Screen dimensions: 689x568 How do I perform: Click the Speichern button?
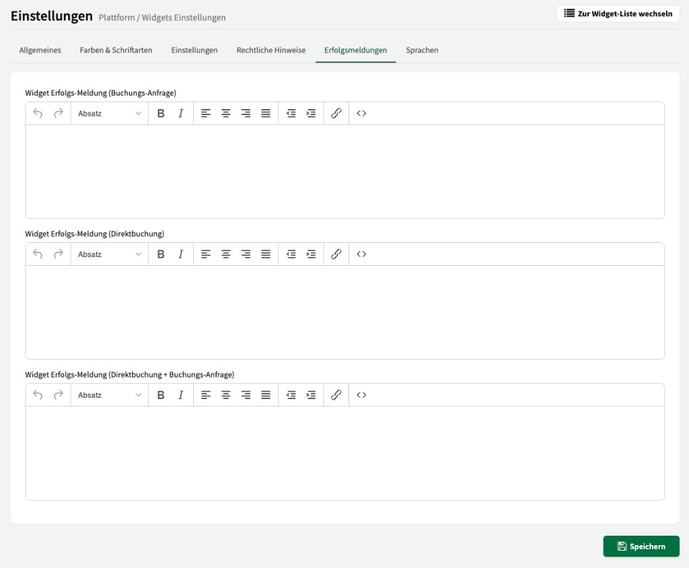point(641,546)
